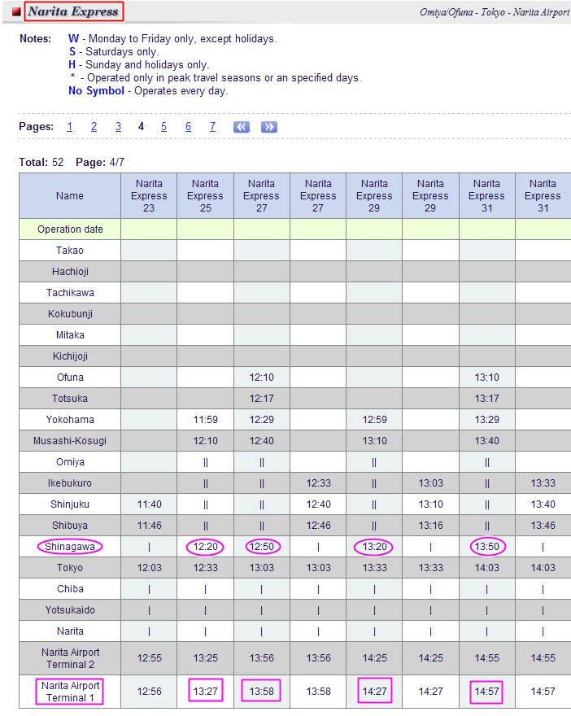Screen dimensions: 571x716
Task: Click the Name column header
Action: tap(70, 196)
